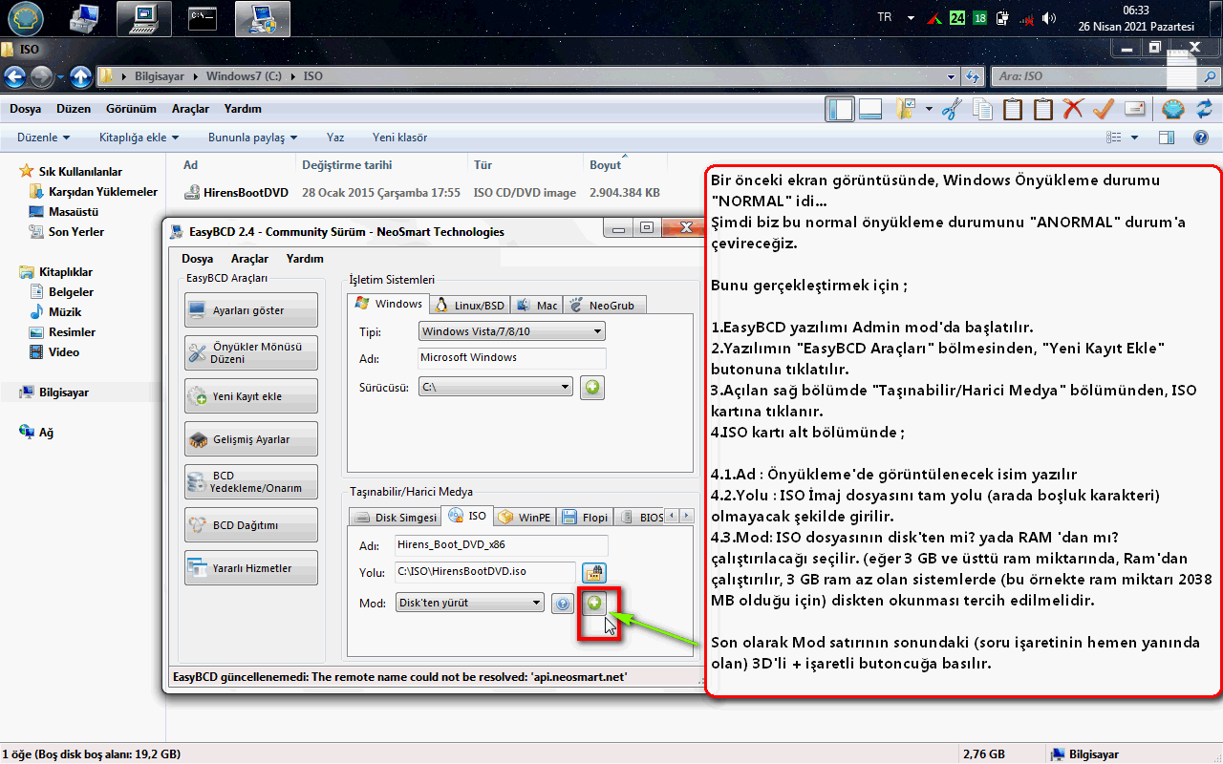The height and width of the screenshot is (764, 1223).
Task: Go up one folder level in Explorer
Action: (x=81, y=76)
